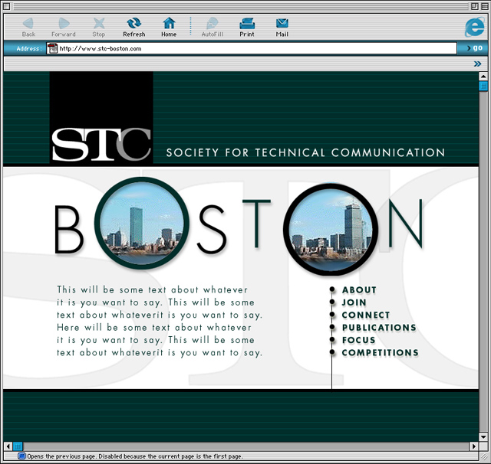The image size is (491, 464).
Task: Click the 'Address:' label
Action: [29, 48]
